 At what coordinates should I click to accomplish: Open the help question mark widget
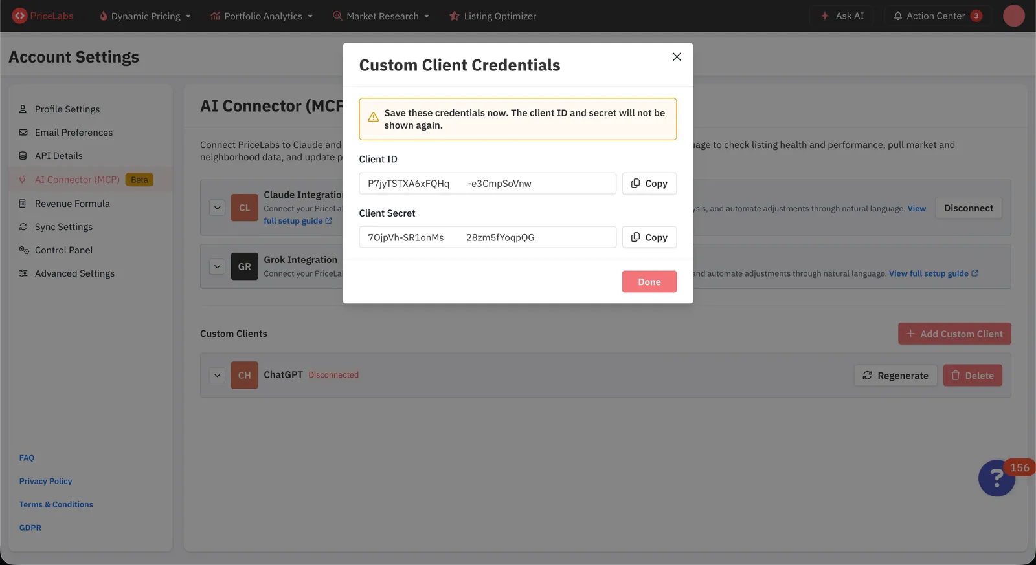point(997,478)
